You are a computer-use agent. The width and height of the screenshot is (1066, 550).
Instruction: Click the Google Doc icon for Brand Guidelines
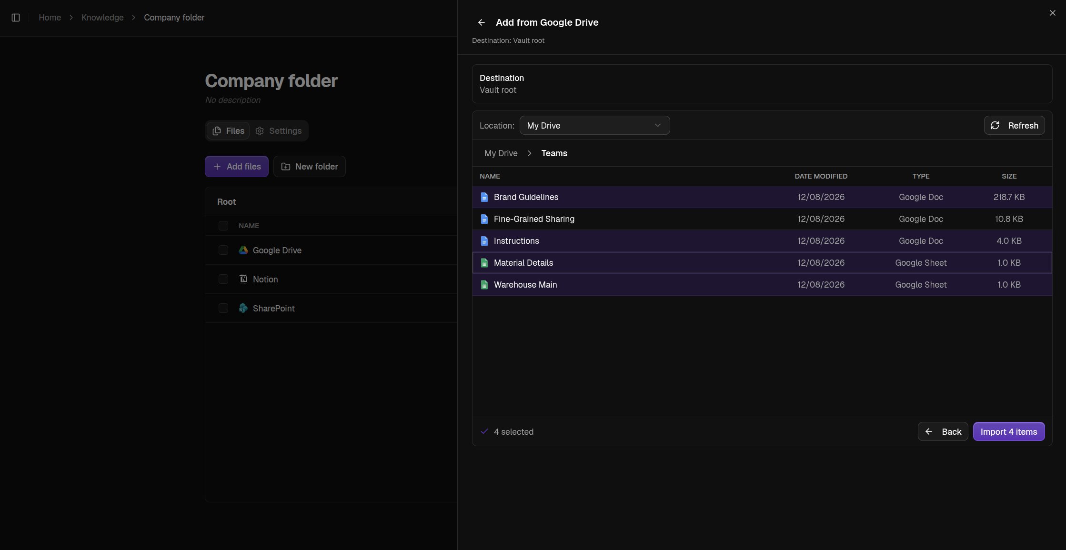[x=484, y=197]
